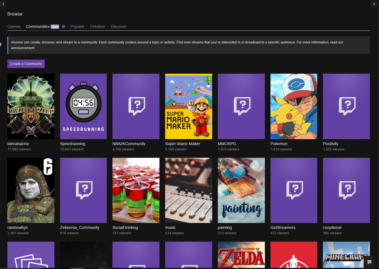Click the painting community name
Screen dimensions: 379x269
click(225, 228)
